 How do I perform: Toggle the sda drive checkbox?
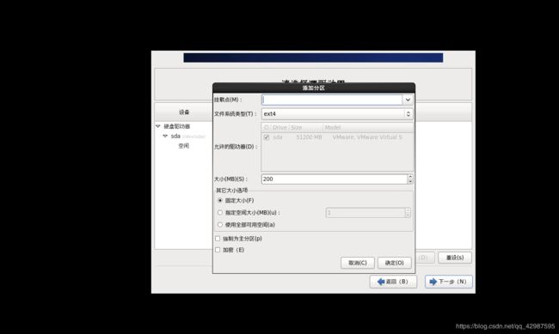click(267, 137)
